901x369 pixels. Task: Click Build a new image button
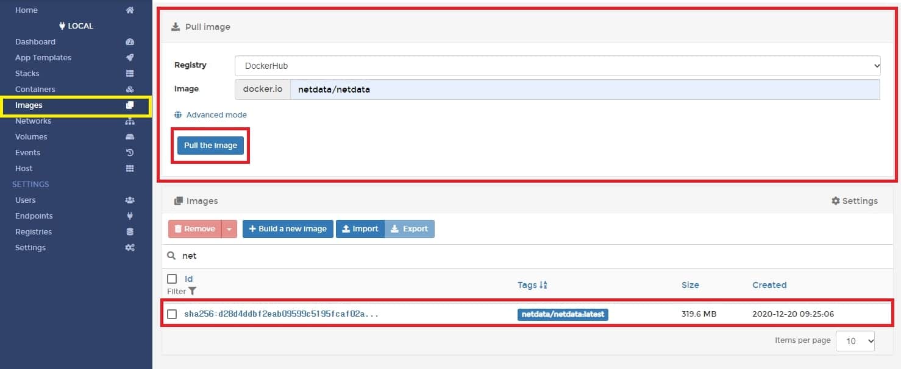(288, 229)
